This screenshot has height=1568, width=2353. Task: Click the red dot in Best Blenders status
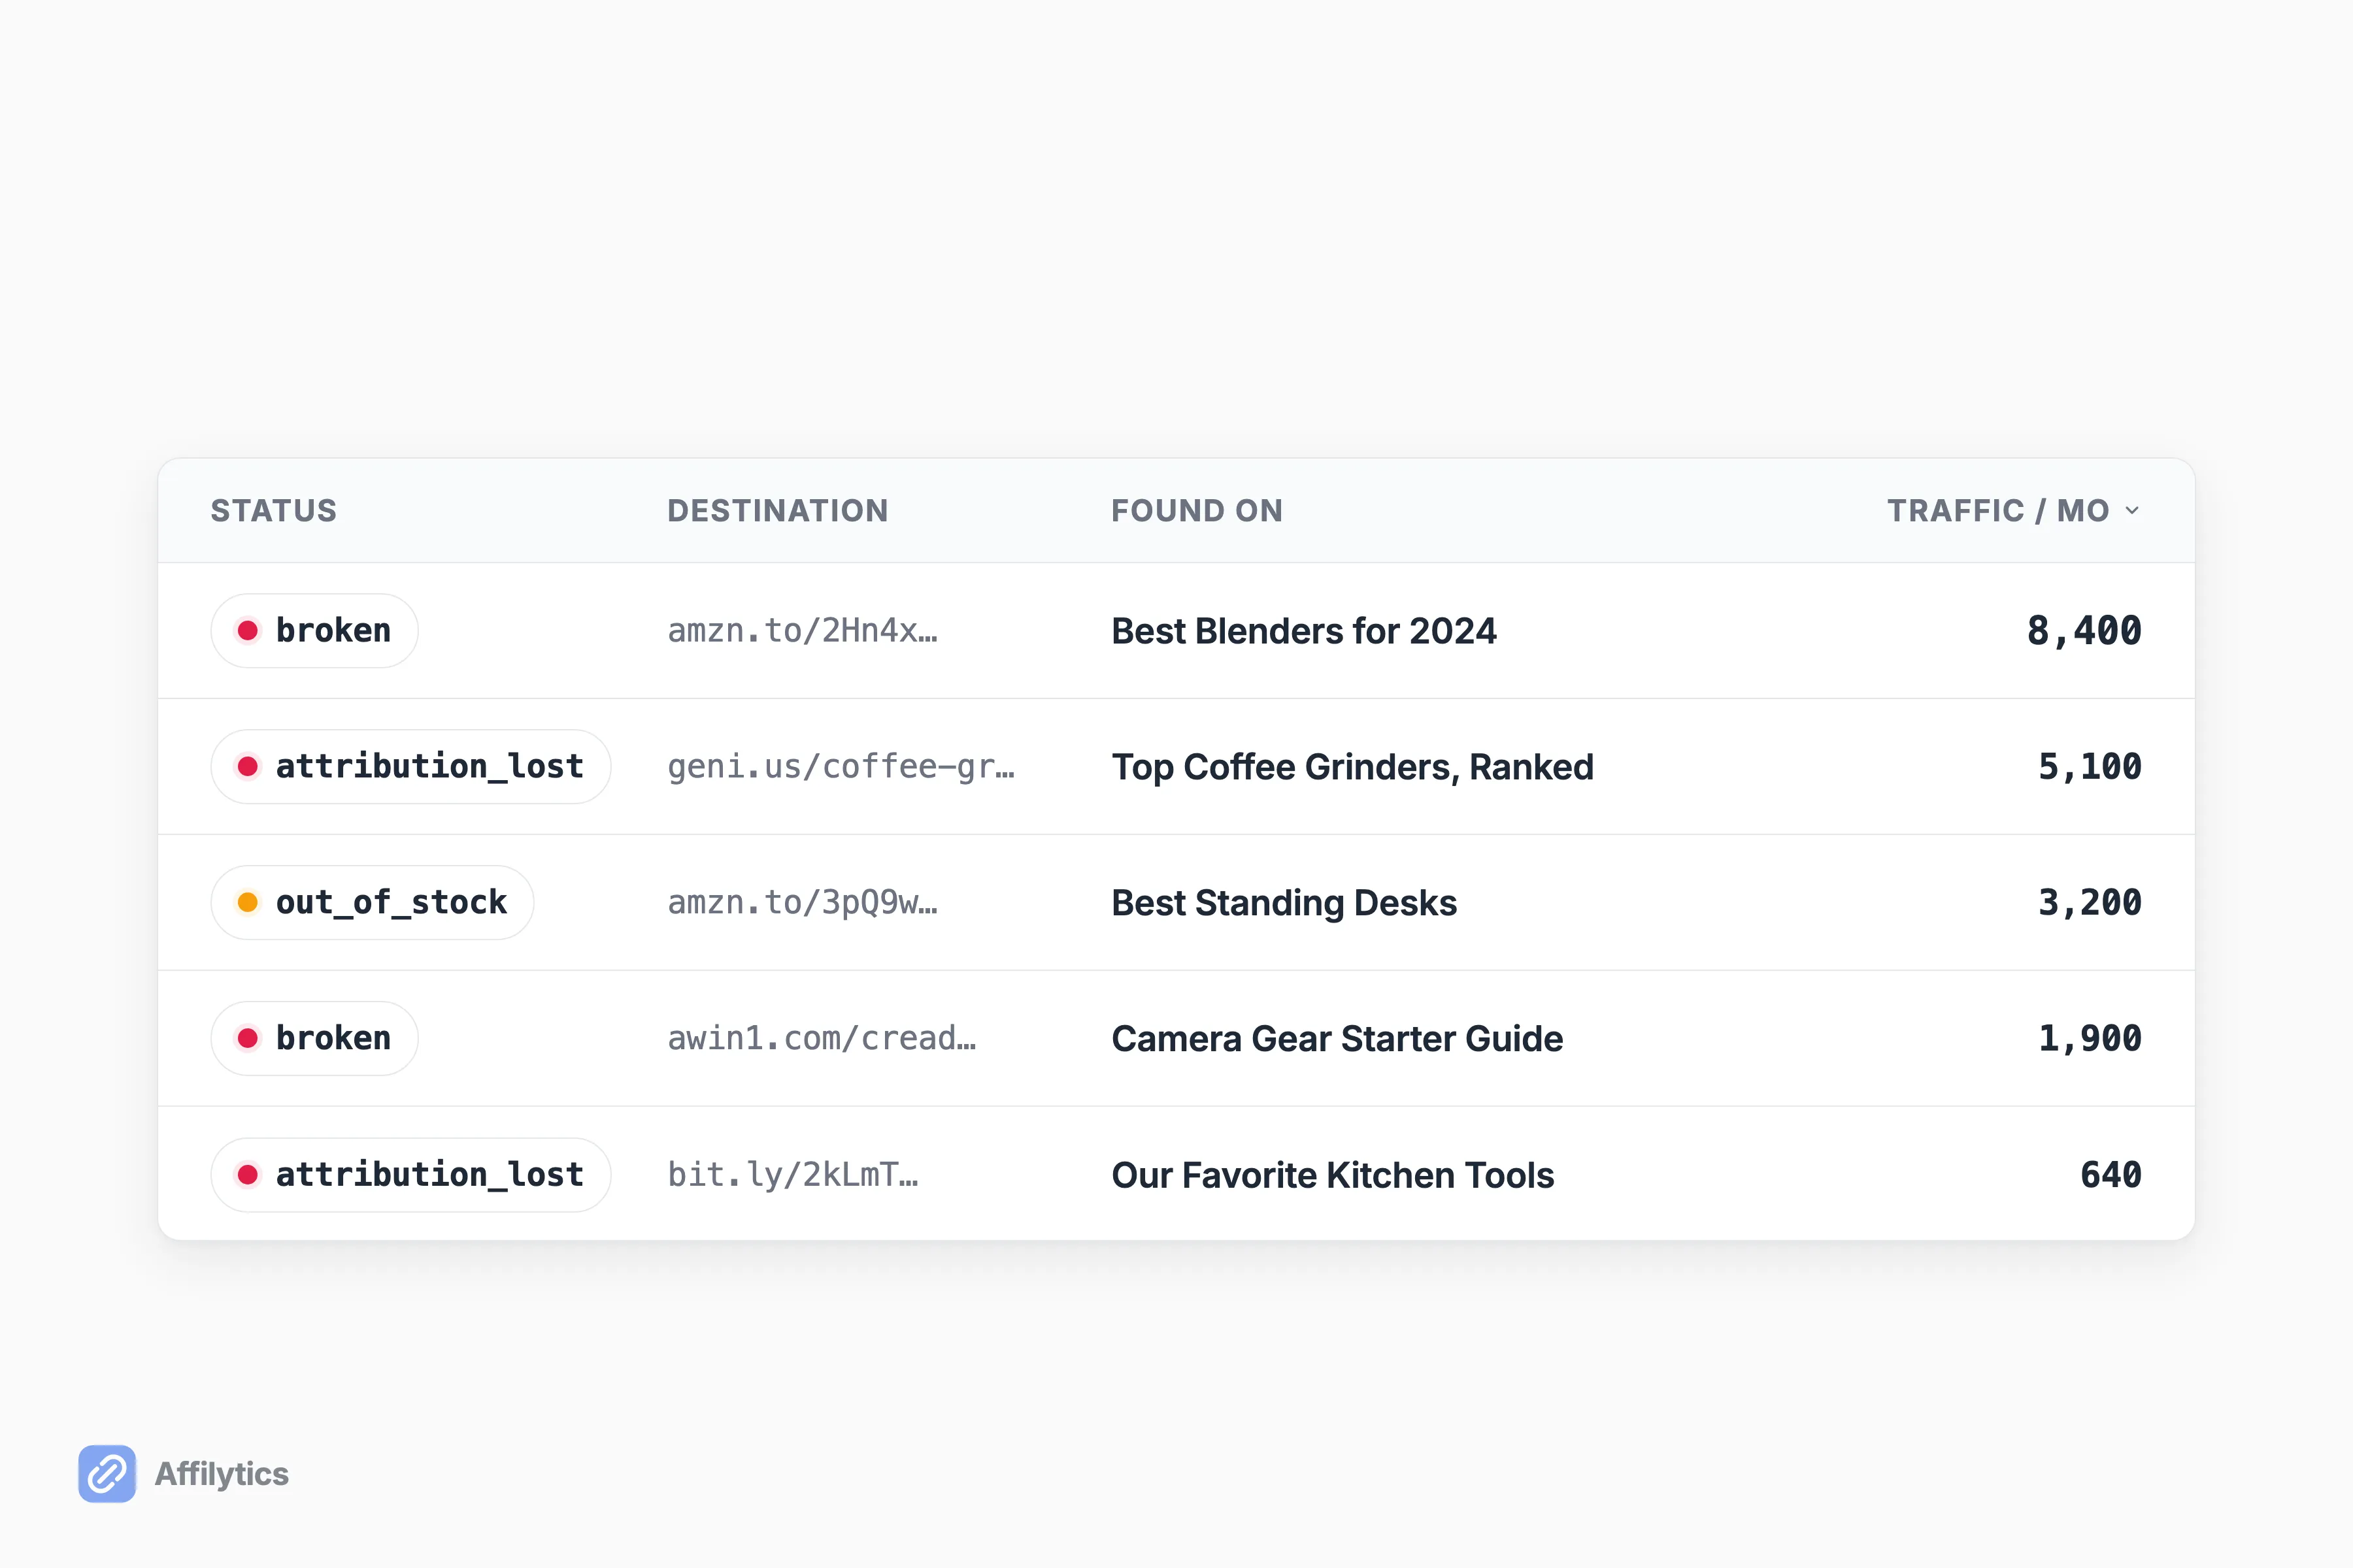[247, 631]
